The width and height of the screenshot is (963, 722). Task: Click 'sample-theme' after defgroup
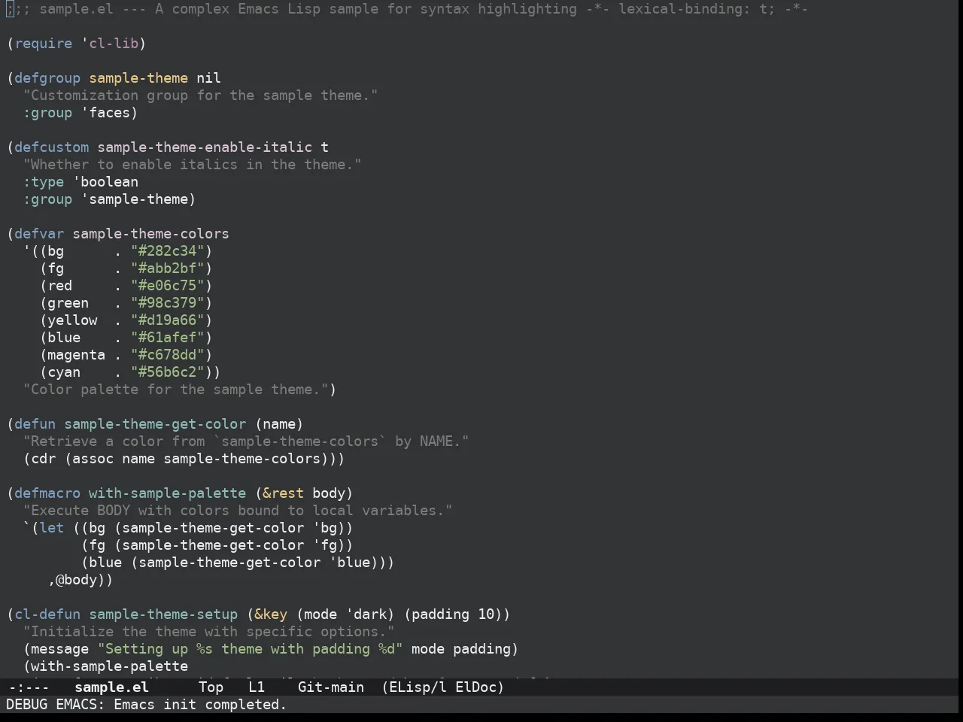click(x=138, y=78)
